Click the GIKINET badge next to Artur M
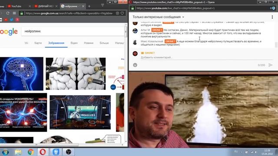Screen dimensions: 278x156 pyautogui.click(x=157, y=30)
